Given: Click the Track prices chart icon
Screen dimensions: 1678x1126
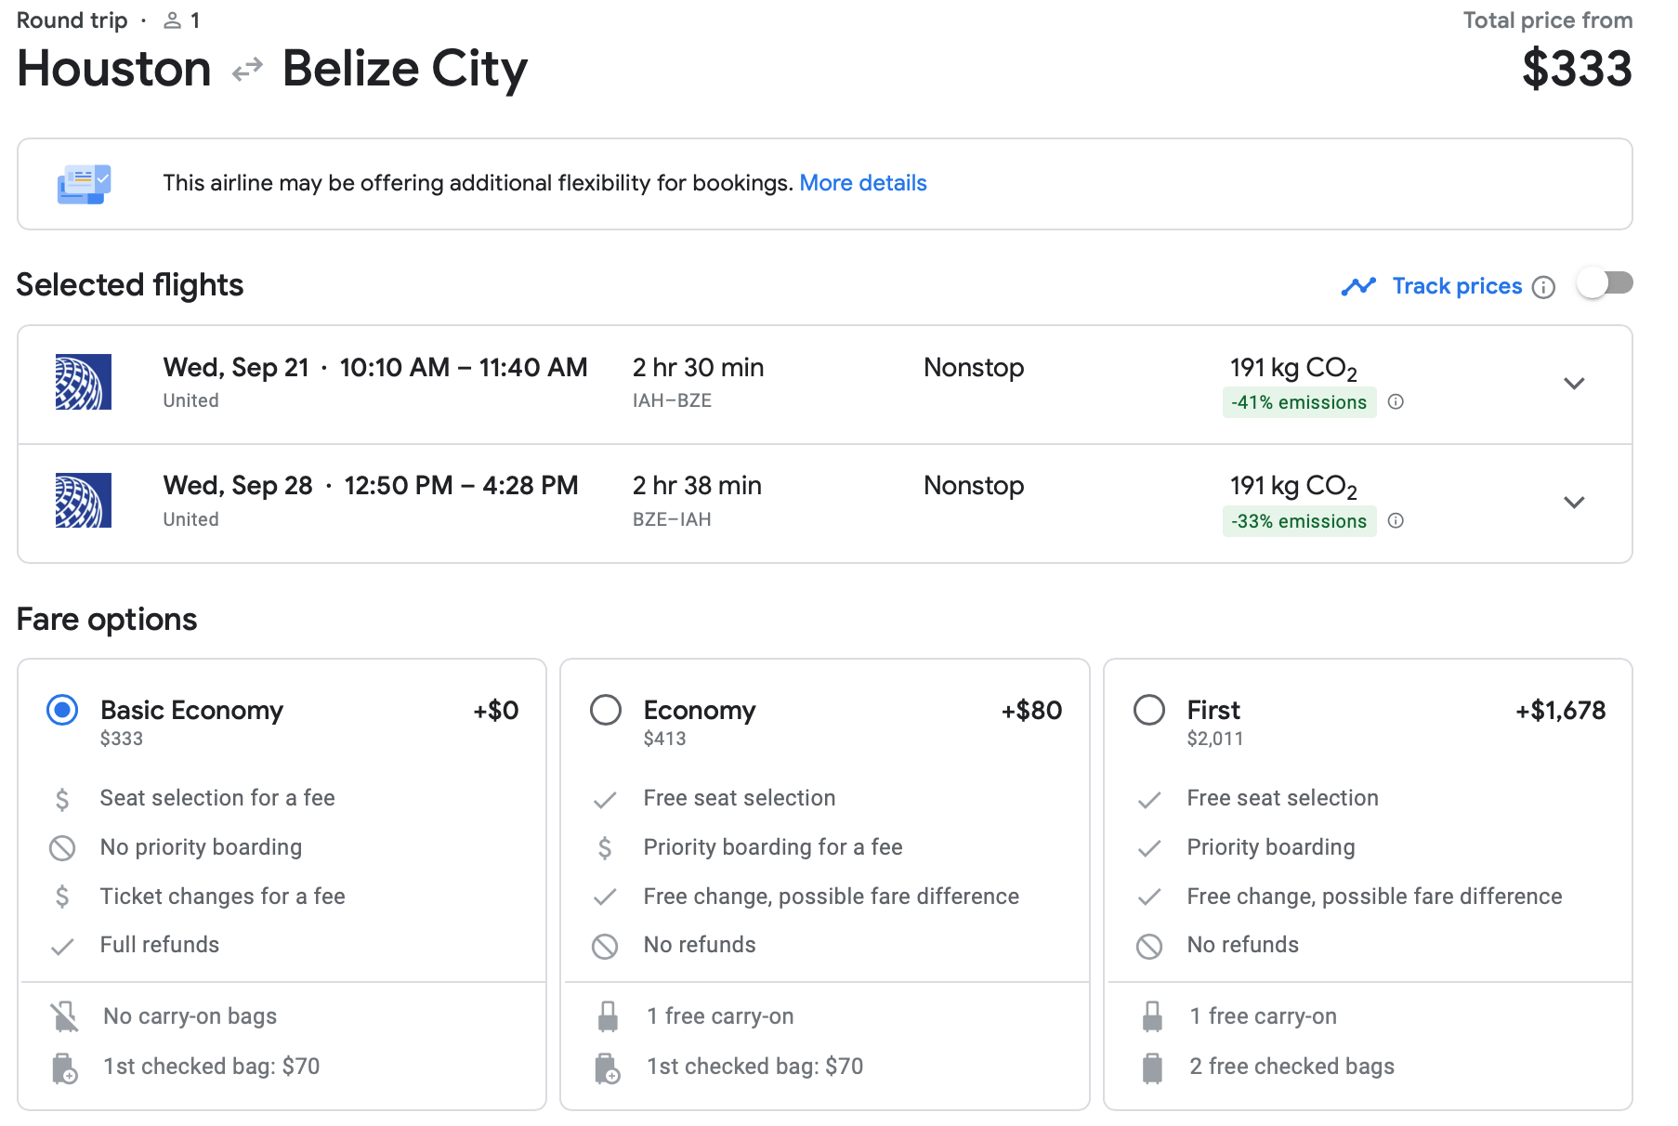Looking at the screenshot, I should tap(1358, 286).
